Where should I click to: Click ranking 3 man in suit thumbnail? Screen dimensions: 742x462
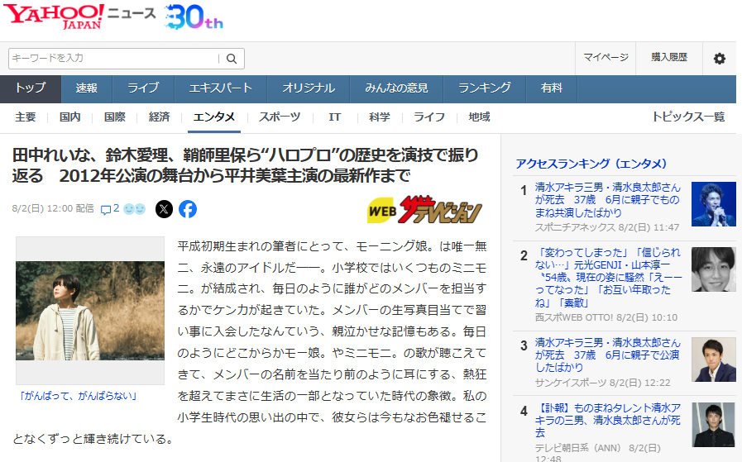click(x=714, y=360)
